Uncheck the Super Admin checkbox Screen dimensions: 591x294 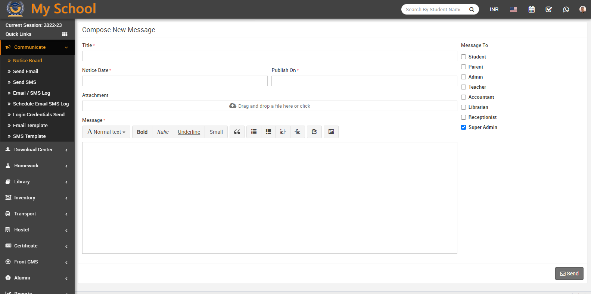tap(463, 127)
